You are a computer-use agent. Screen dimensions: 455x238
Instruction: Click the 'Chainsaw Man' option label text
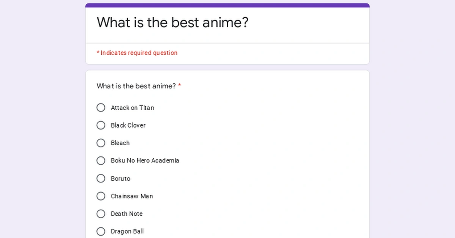[x=132, y=196]
